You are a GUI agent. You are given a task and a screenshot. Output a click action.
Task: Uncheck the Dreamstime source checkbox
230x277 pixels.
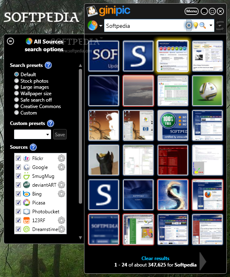pyautogui.click(x=18, y=229)
